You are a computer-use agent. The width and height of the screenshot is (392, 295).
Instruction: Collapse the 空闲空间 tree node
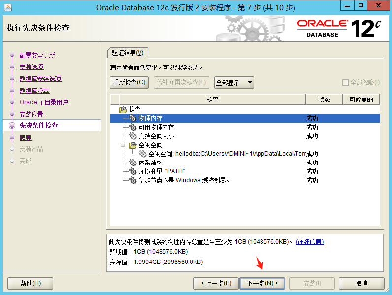click(123, 145)
